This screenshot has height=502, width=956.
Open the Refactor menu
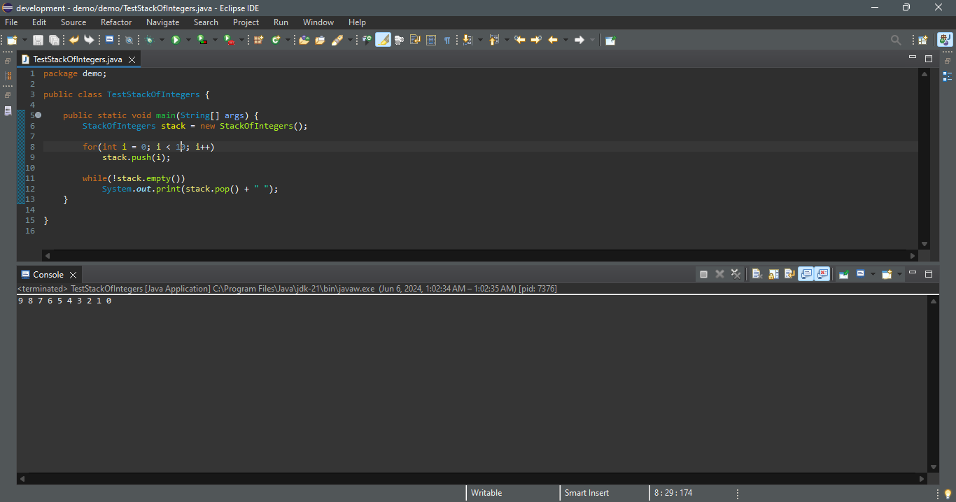116,22
